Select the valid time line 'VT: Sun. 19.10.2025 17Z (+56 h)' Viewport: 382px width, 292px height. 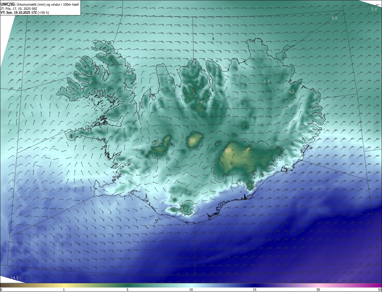click(25, 13)
